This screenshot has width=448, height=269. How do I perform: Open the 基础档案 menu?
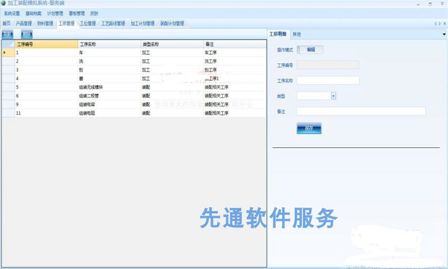(x=33, y=13)
